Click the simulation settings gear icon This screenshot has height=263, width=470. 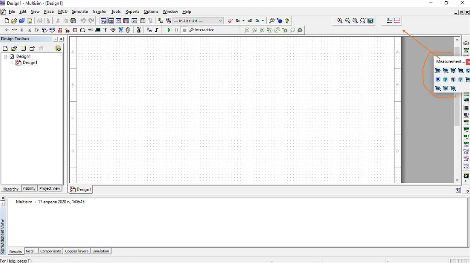tap(300, 30)
